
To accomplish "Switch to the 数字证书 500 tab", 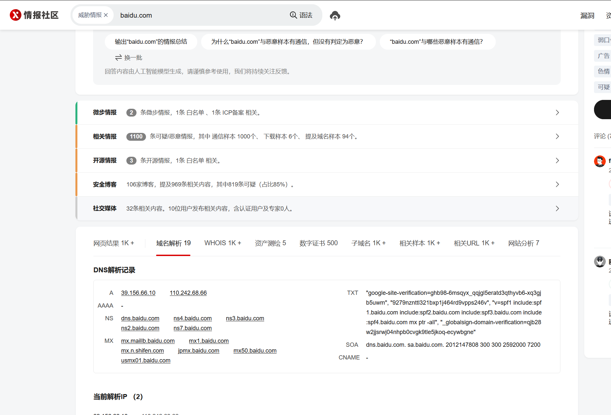I will (x=319, y=243).
